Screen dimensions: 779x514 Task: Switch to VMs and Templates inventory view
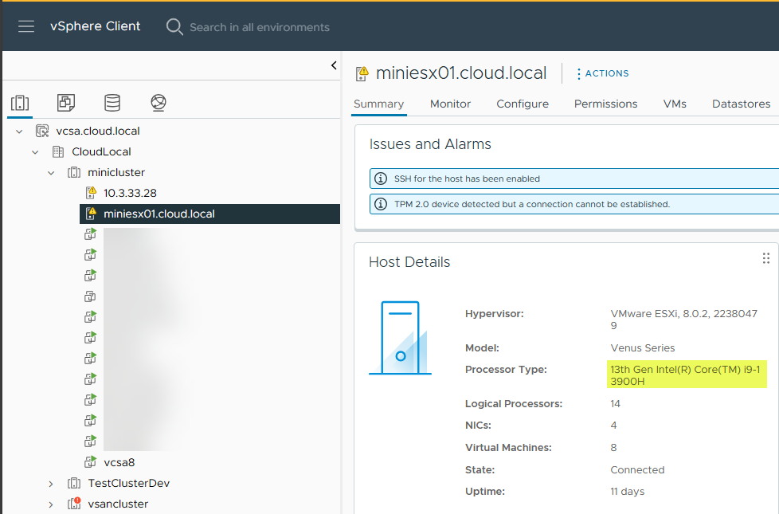pyautogui.click(x=66, y=102)
